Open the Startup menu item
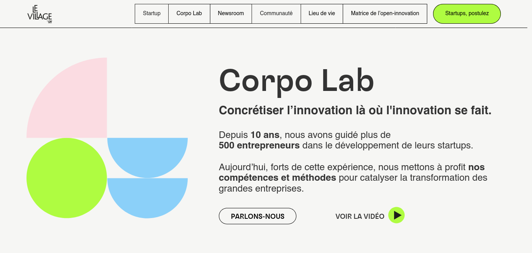 point(151,14)
